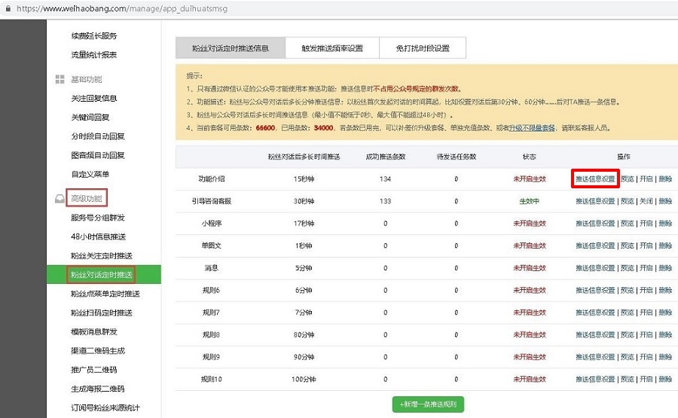The image size is (678, 418).
Task: Open 分时段自动回复 menu item
Action: click(98, 136)
